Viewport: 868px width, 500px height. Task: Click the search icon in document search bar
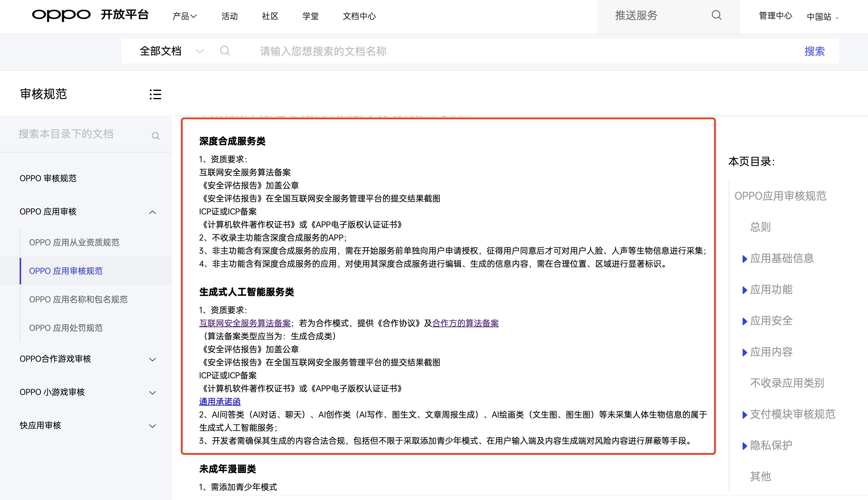click(225, 51)
